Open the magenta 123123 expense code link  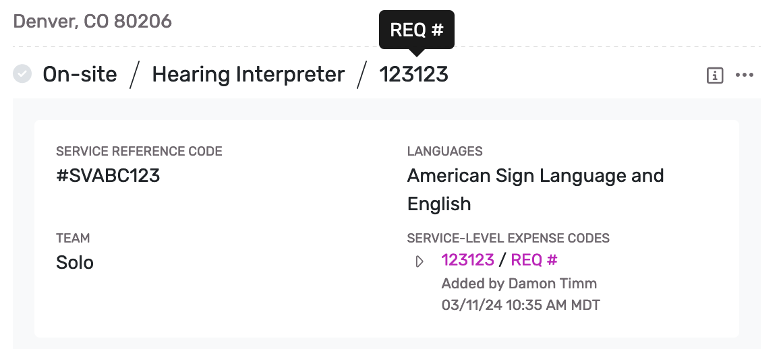coord(467,260)
